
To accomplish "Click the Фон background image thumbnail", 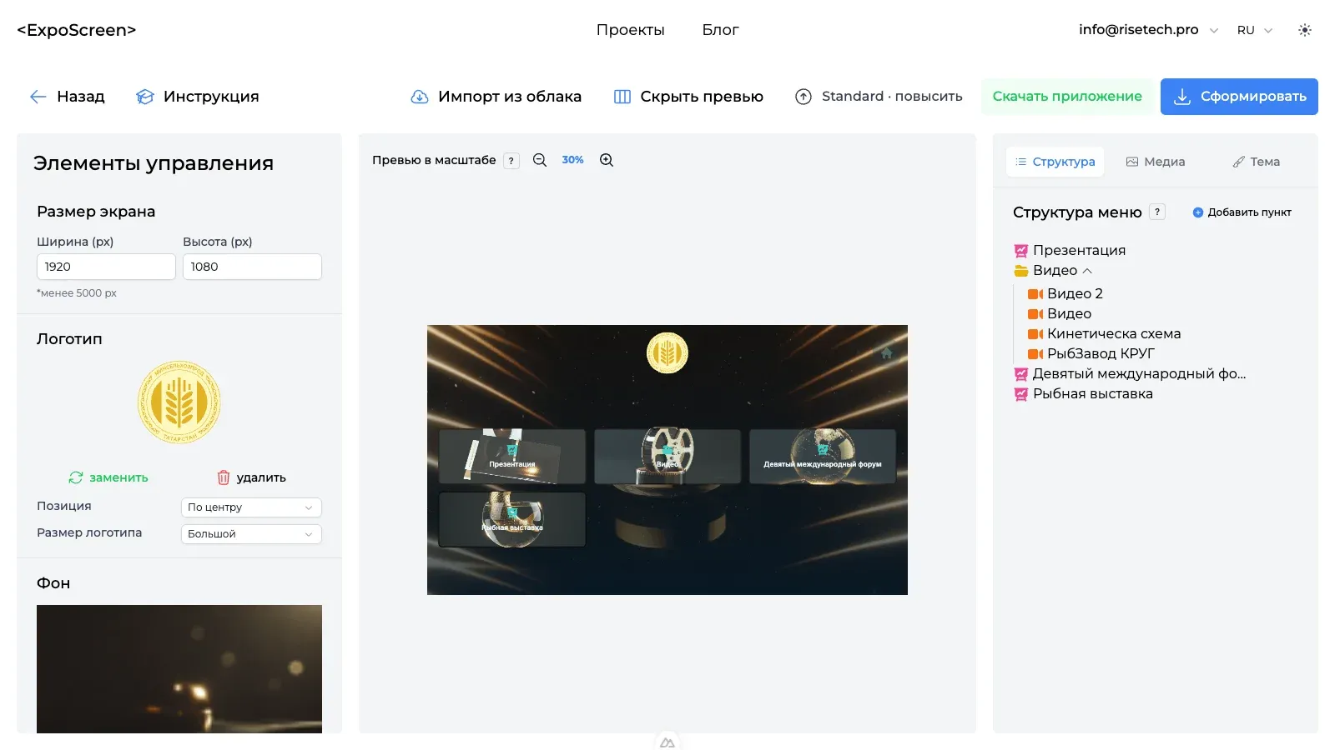I will [x=179, y=669].
